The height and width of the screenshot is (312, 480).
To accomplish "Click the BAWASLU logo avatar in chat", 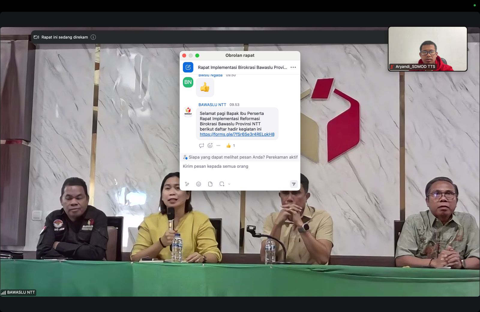I will pos(188,112).
